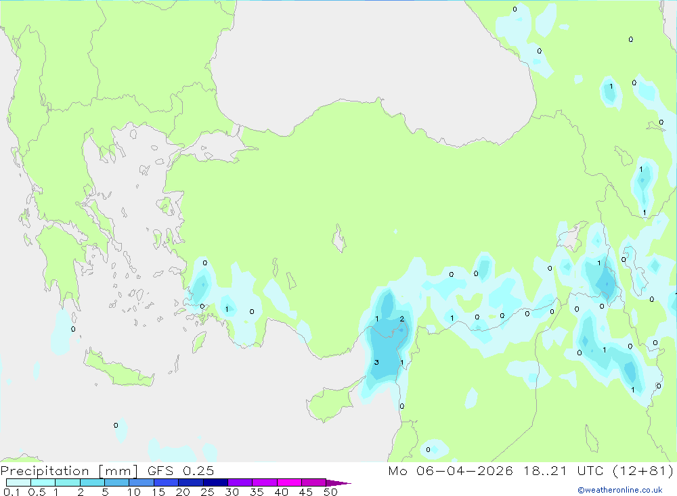
Task: Click the precipitation value '3' on the map
Action: point(376,362)
